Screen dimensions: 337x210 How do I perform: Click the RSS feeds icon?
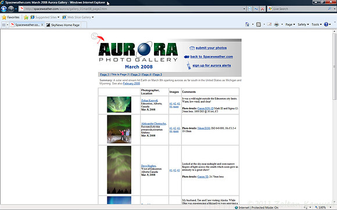tap(259, 24)
